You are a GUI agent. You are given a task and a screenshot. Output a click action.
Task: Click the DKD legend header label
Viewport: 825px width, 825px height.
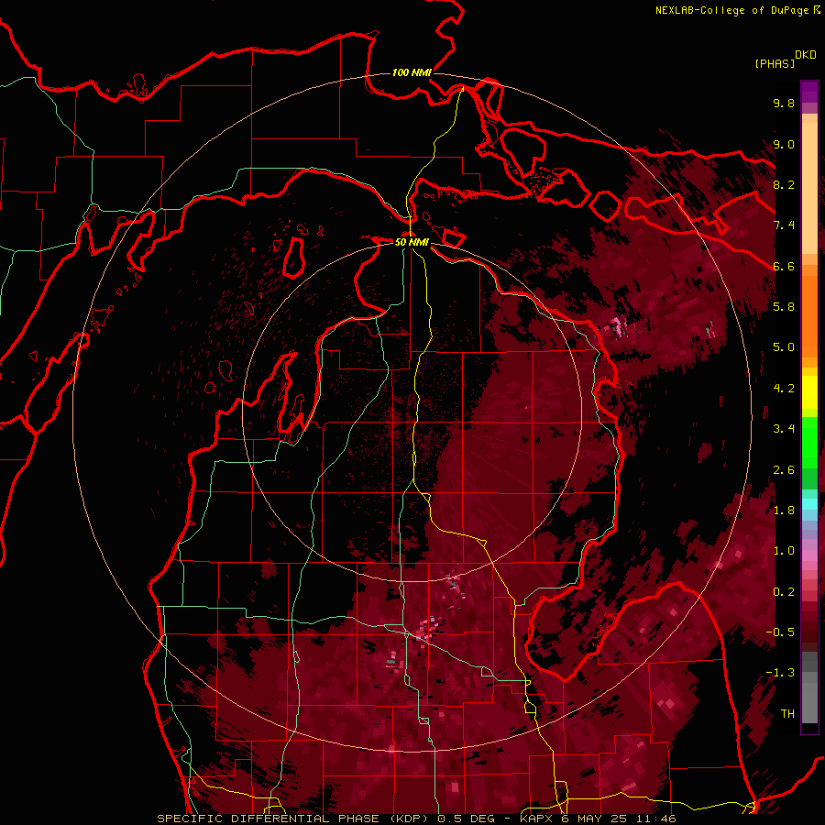tap(806, 55)
